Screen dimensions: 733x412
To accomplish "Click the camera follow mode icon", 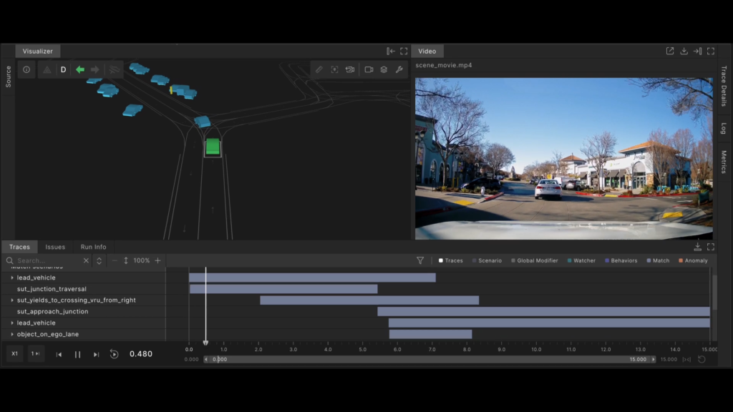I will 349,69.
